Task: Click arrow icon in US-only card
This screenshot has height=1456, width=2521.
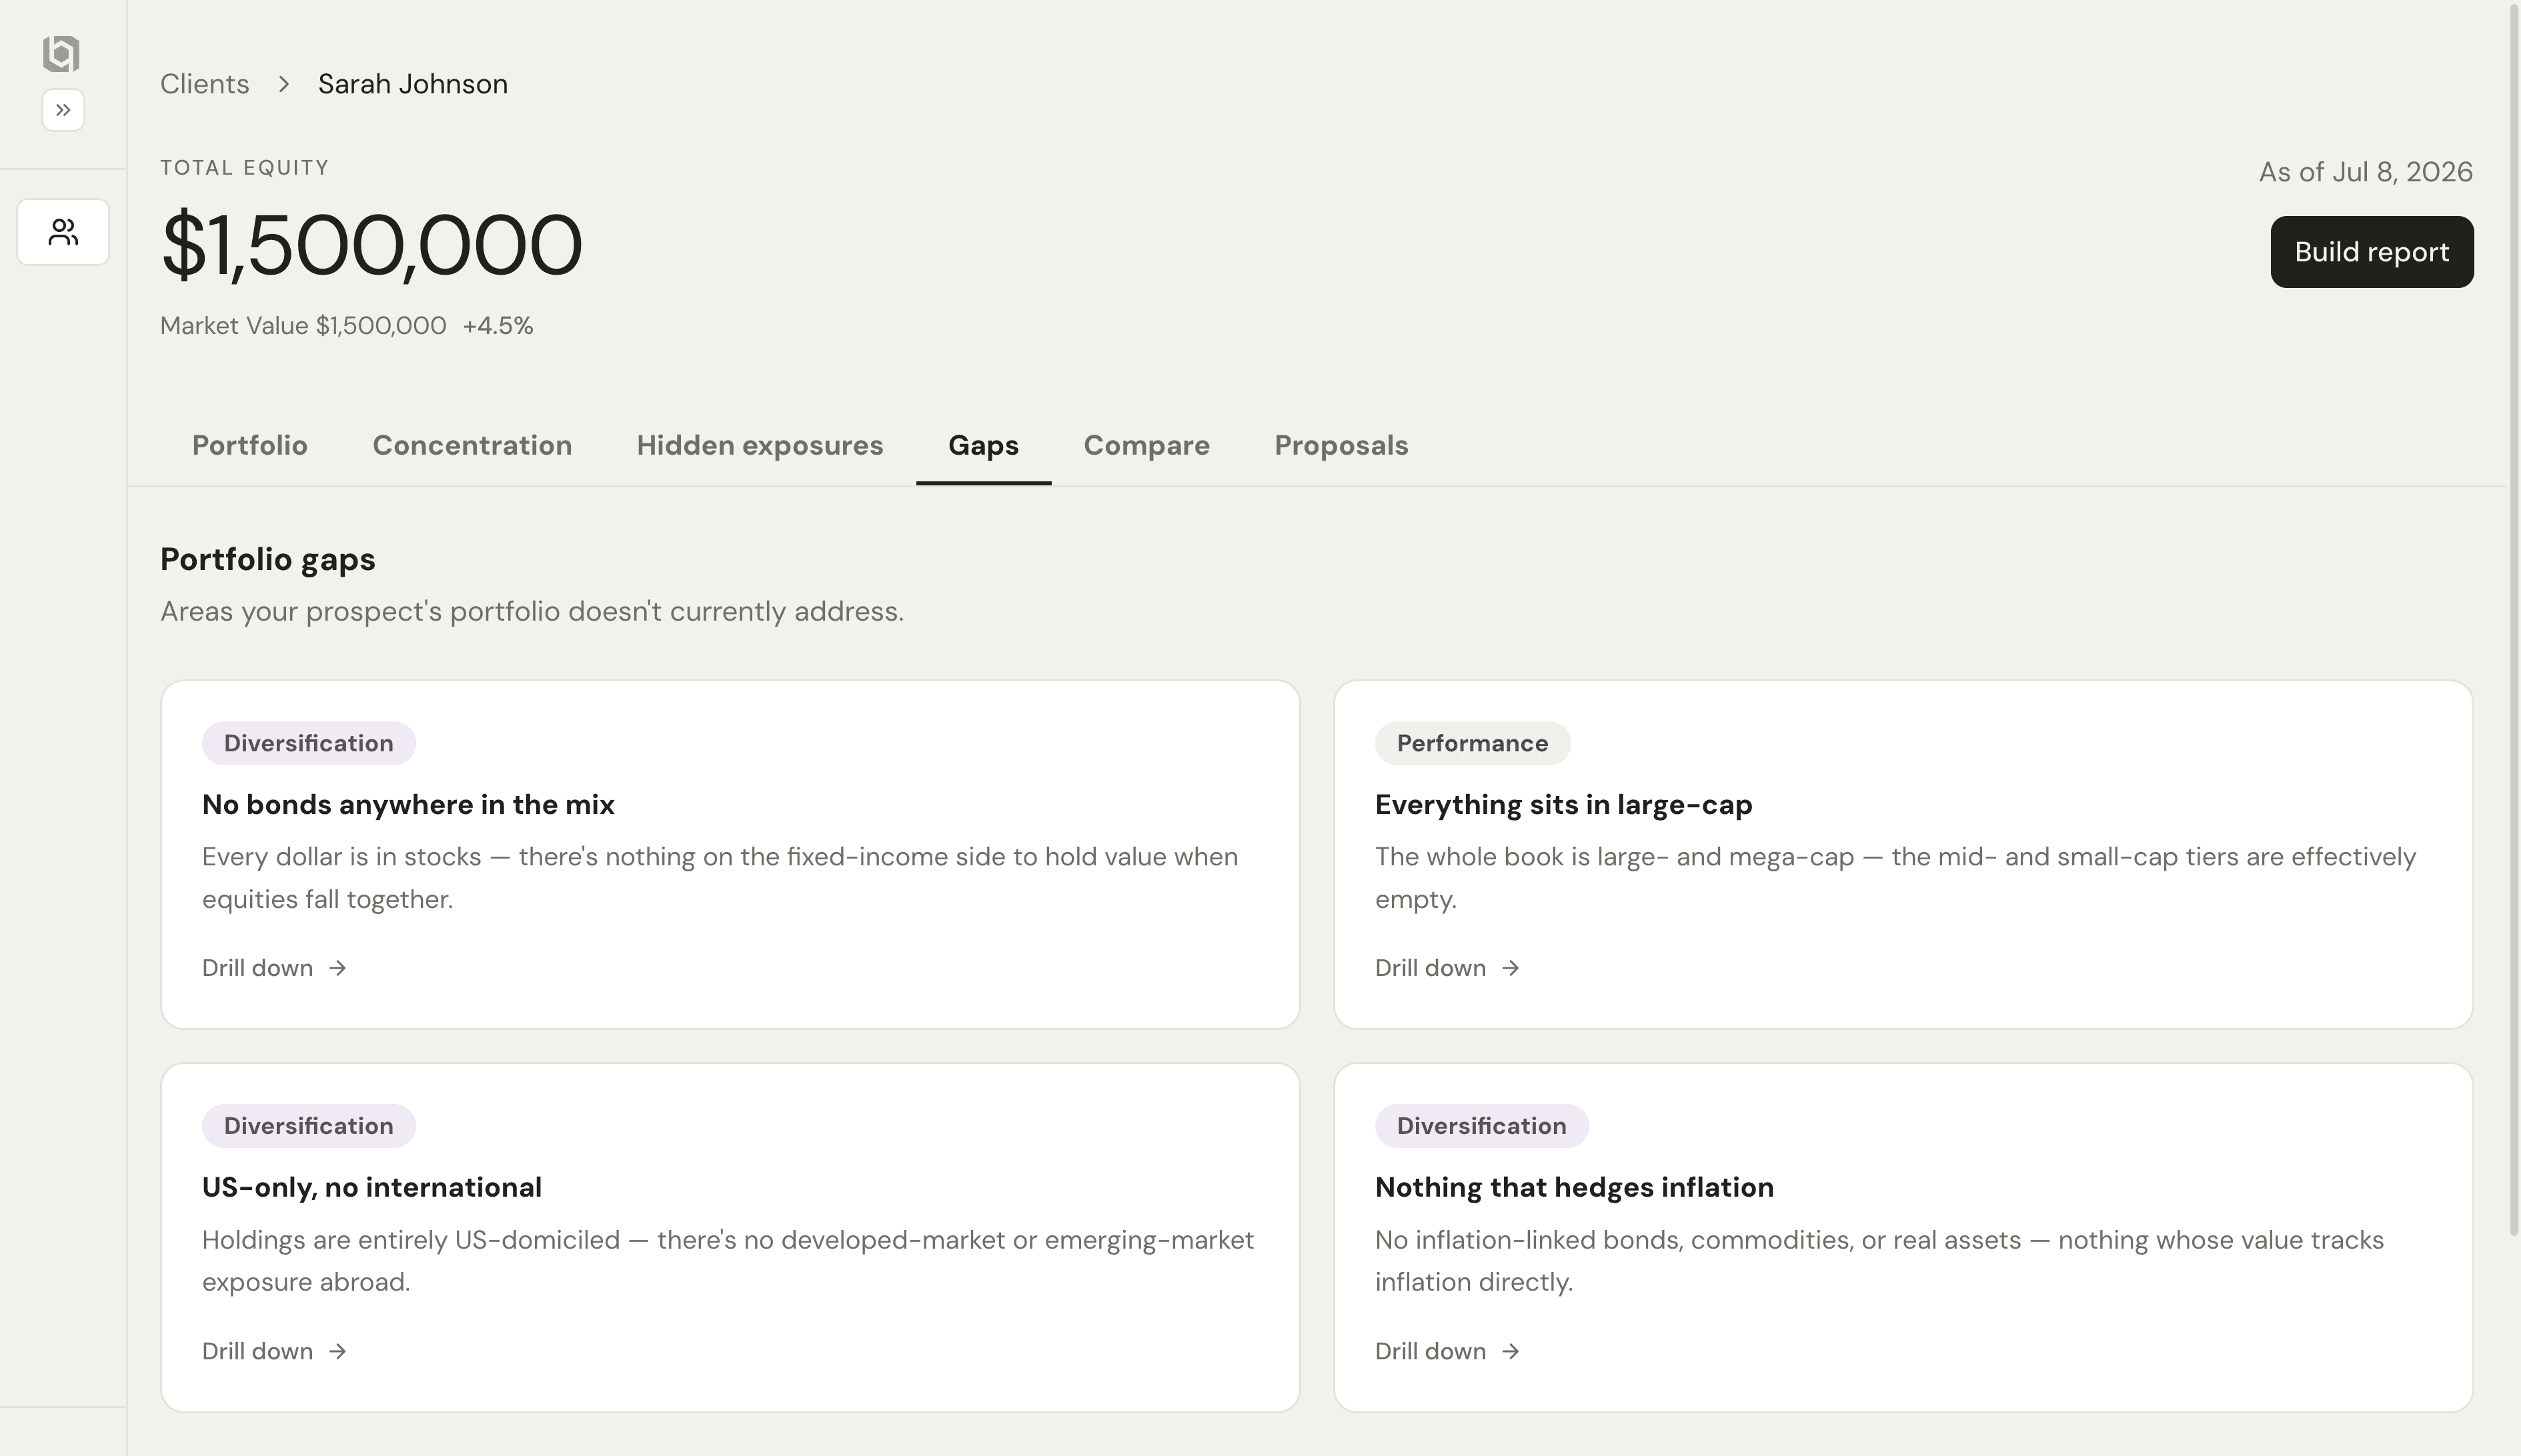Action: (338, 1351)
